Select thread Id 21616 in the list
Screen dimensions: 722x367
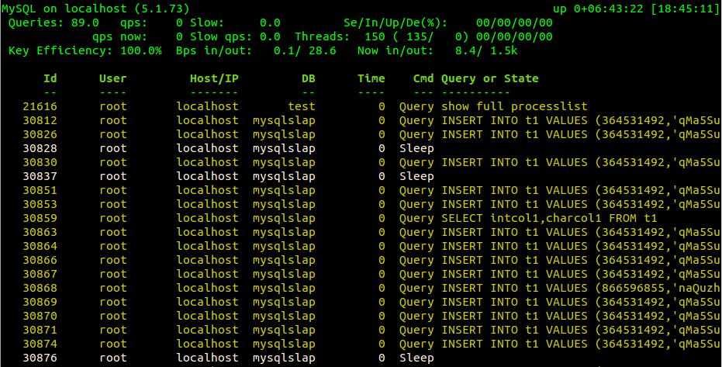click(x=39, y=106)
